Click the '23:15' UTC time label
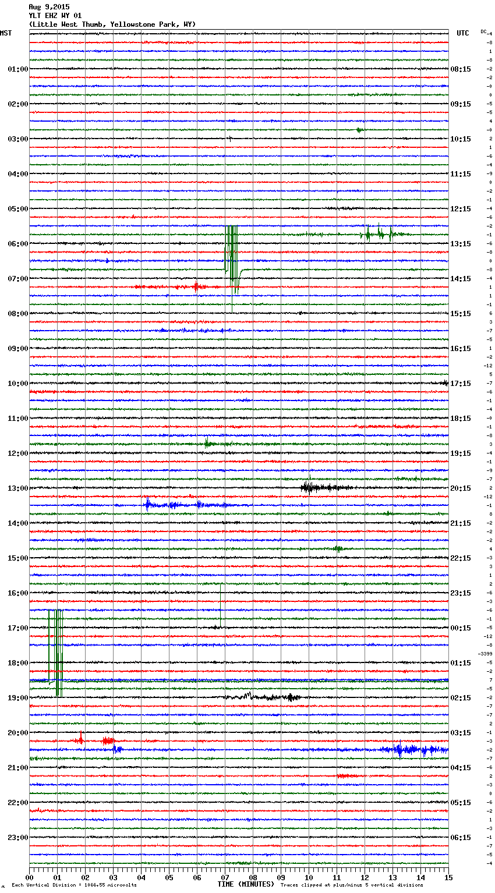This screenshot has width=495, height=893. [461, 593]
